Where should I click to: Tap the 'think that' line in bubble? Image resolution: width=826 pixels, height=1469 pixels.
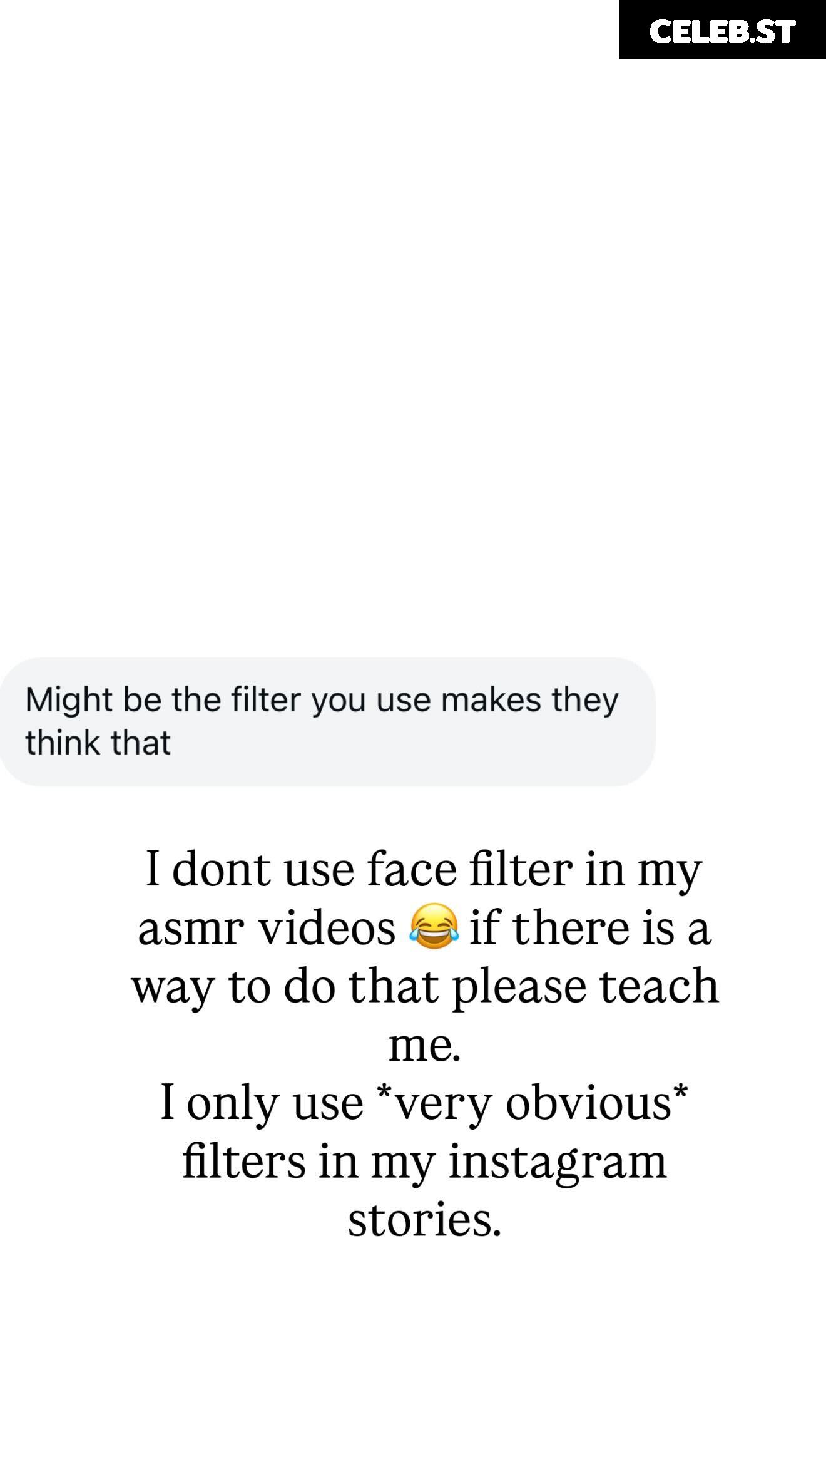pyautogui.click(x=98, y=743)
